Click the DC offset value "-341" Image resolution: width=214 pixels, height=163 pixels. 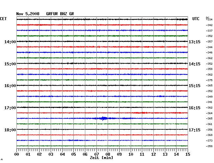pos(209,102)
